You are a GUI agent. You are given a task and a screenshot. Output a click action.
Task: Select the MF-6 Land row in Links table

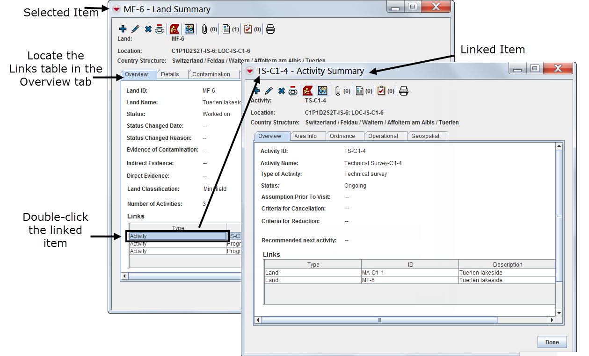tap(409, 280)
